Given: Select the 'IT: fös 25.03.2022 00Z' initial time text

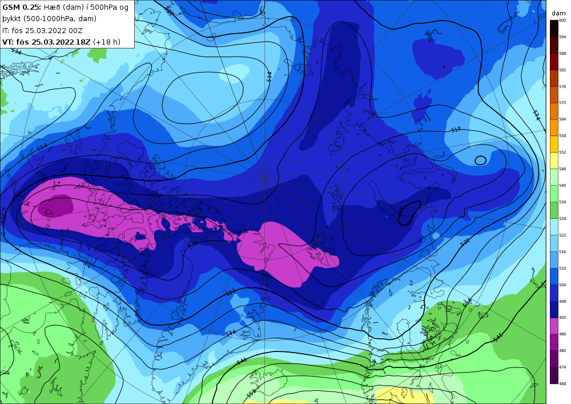Looking at the screenshot, I should tap(42, 30).
